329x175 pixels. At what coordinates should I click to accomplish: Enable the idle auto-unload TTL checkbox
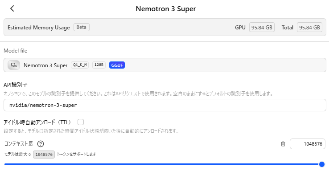[x=81, y=122]
